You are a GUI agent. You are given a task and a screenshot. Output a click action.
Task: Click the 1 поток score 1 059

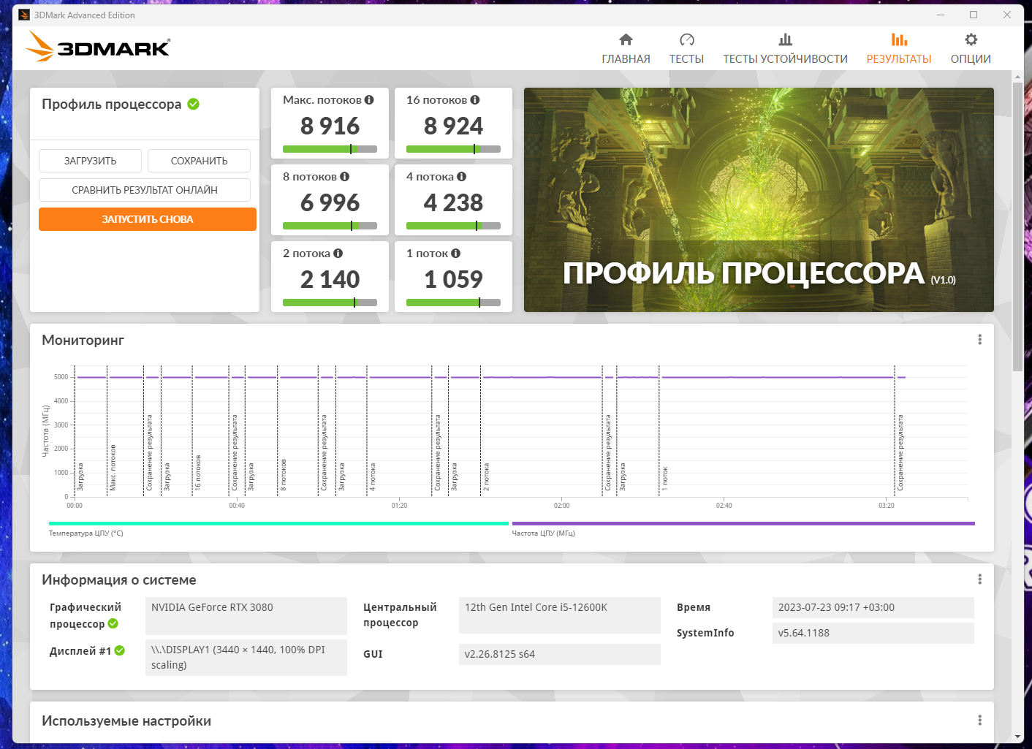tap(453, 279)
